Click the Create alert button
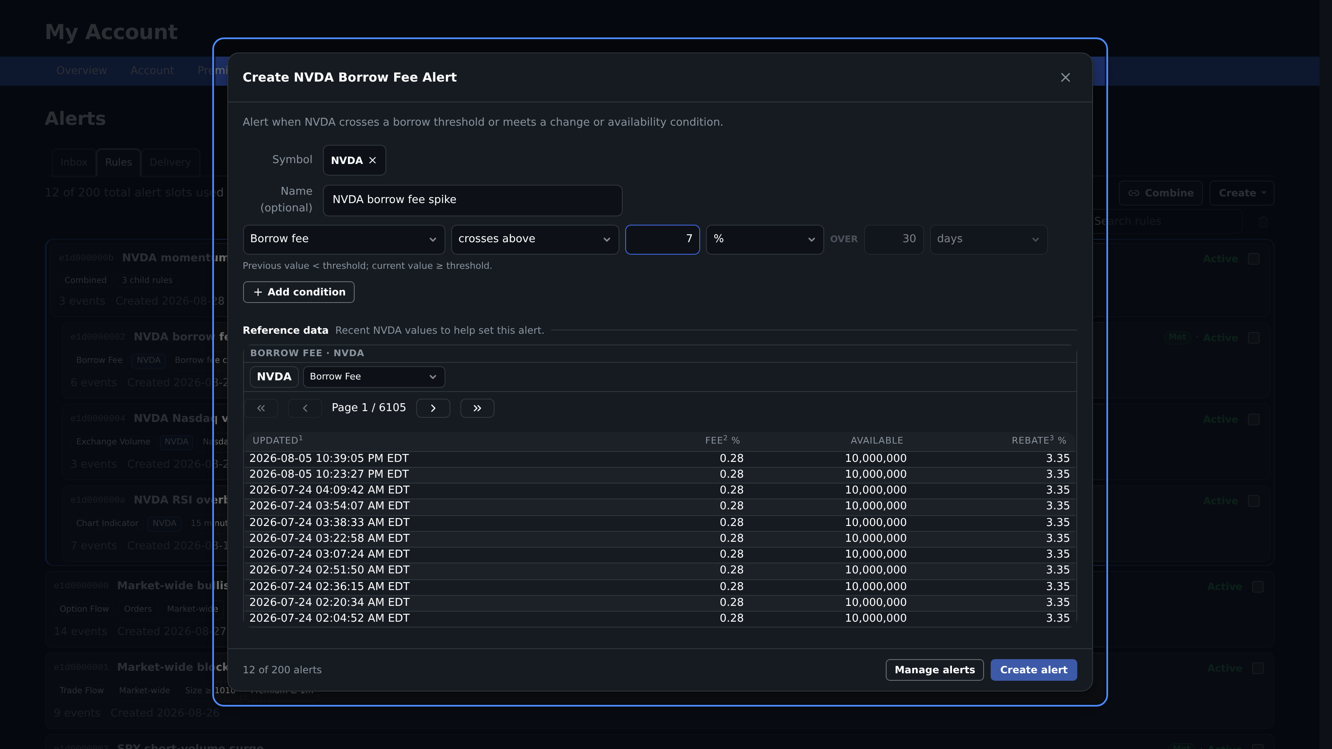This screenshot has width=1332, height=749. 1034,670
